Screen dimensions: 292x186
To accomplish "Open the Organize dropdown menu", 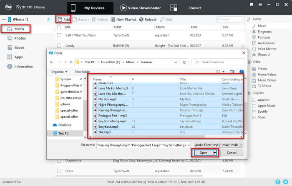I will pyautogui.click(x=59, y=72).
